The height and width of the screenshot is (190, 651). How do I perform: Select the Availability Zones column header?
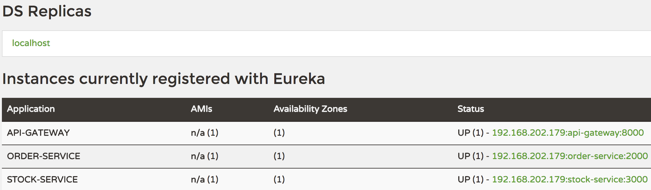coord(310,109)
